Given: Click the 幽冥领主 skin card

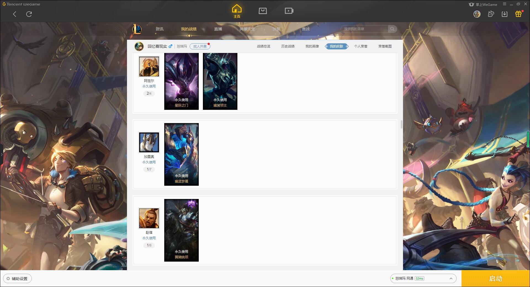Looking at the screenshot, I should (220, 81).
